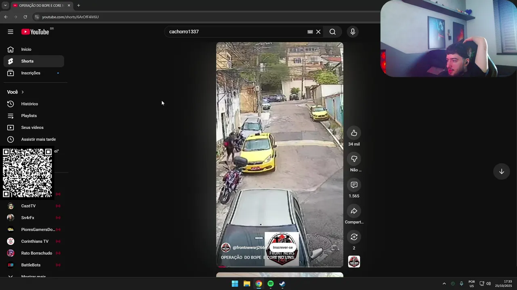
Task: View site information icon in address bar
Action: (x=37, y=17)
